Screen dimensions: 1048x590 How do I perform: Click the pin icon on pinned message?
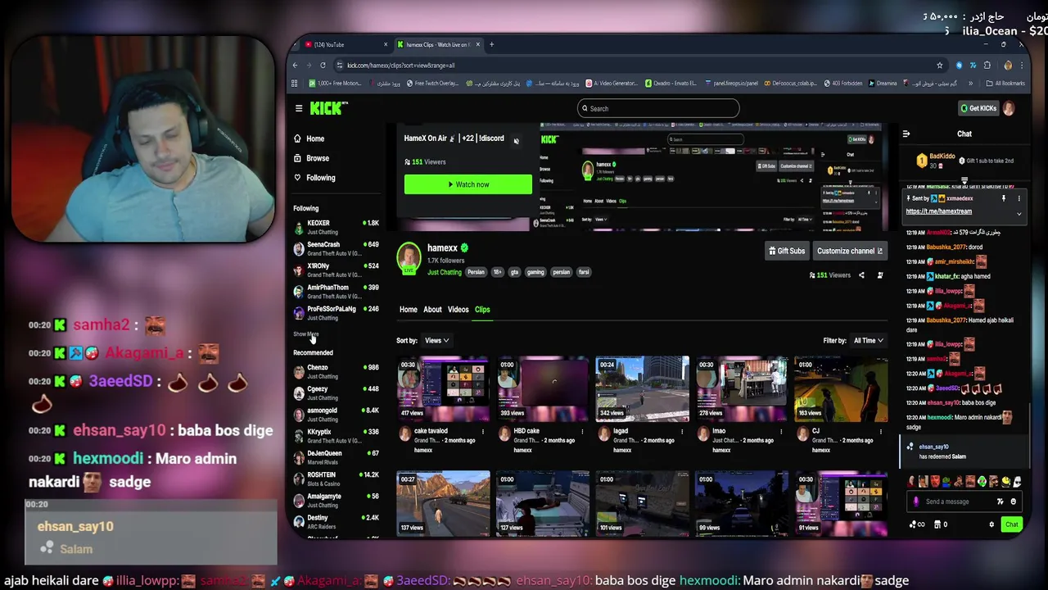point(1004,198)
